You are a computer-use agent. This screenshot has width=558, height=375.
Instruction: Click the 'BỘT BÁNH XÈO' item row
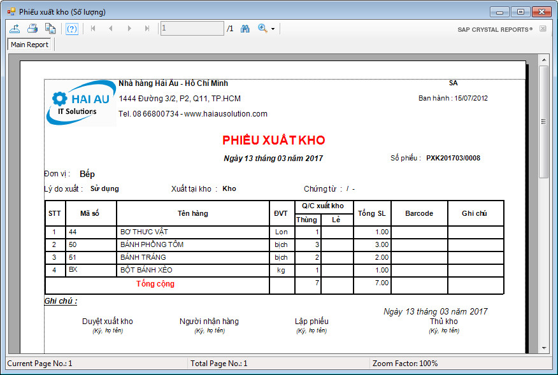[x=275, y=271]
